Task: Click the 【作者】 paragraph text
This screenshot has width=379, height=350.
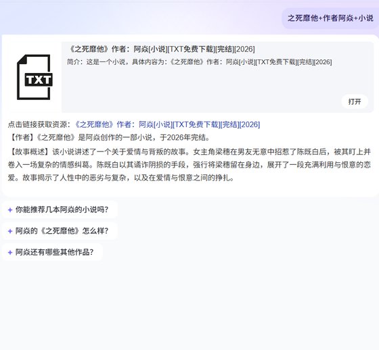Action: tap(109, 138)
